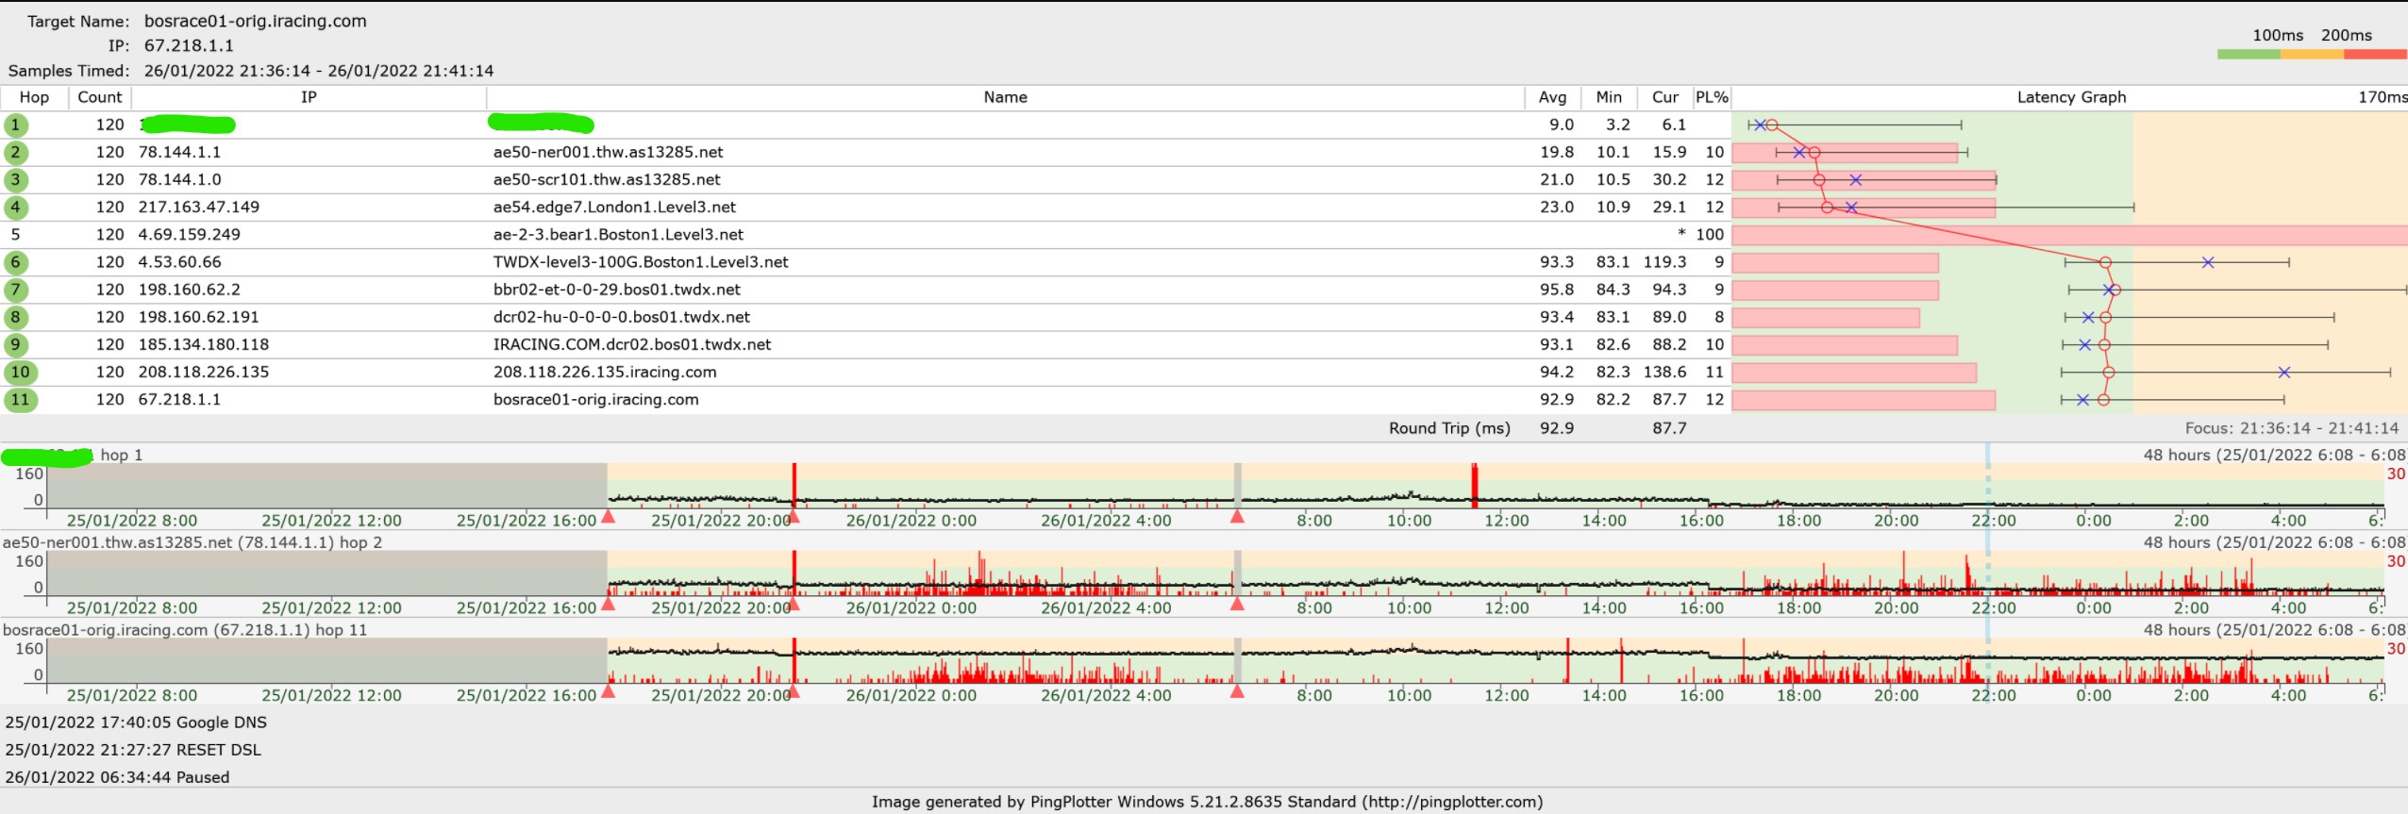Image resolution: width=2408 pixels, height=814 pixels.
Task: Select the 'dcr02-hu-0-0-0-0.bos01.twdx.net' name
Action: point(622,317)
